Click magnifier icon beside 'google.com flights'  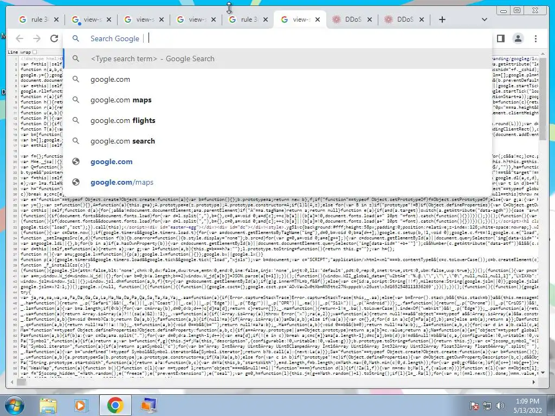pyautogui.click(x=76, y=120)
